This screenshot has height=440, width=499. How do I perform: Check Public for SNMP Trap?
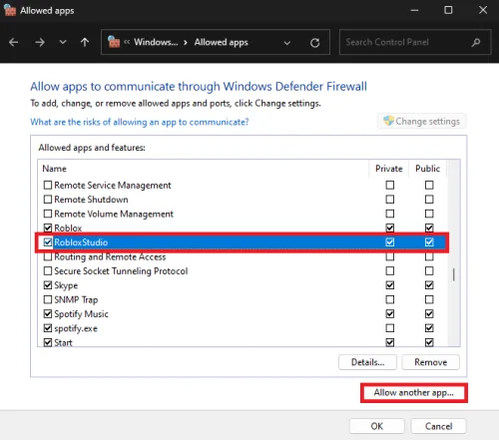pyautogui.click(x=429, y=299)
